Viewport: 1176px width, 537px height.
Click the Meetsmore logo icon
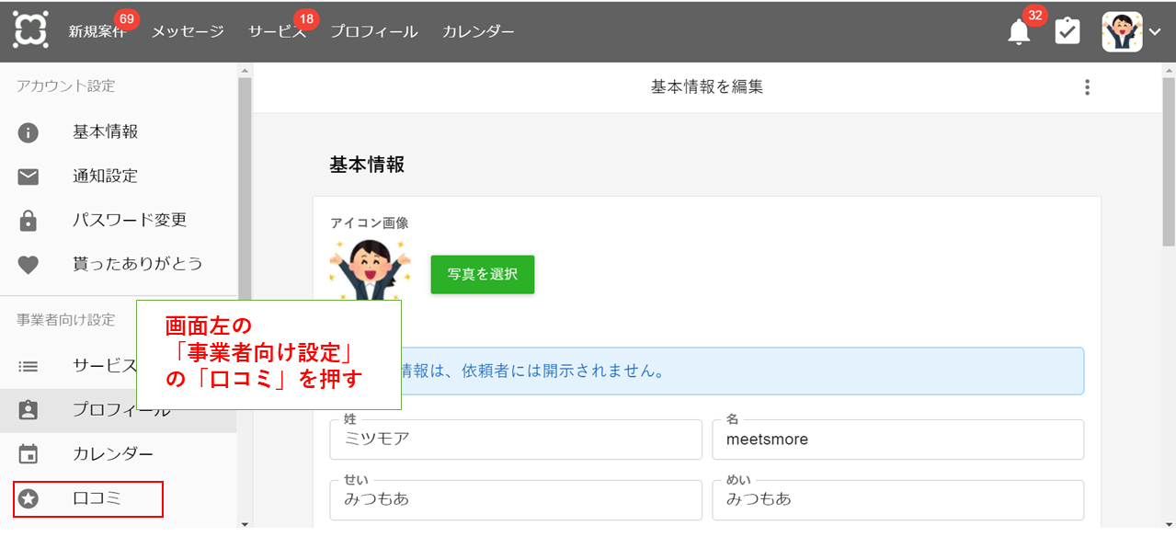pos(30,30)
